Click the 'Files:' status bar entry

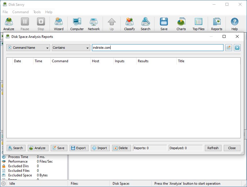tap(75, 184)
